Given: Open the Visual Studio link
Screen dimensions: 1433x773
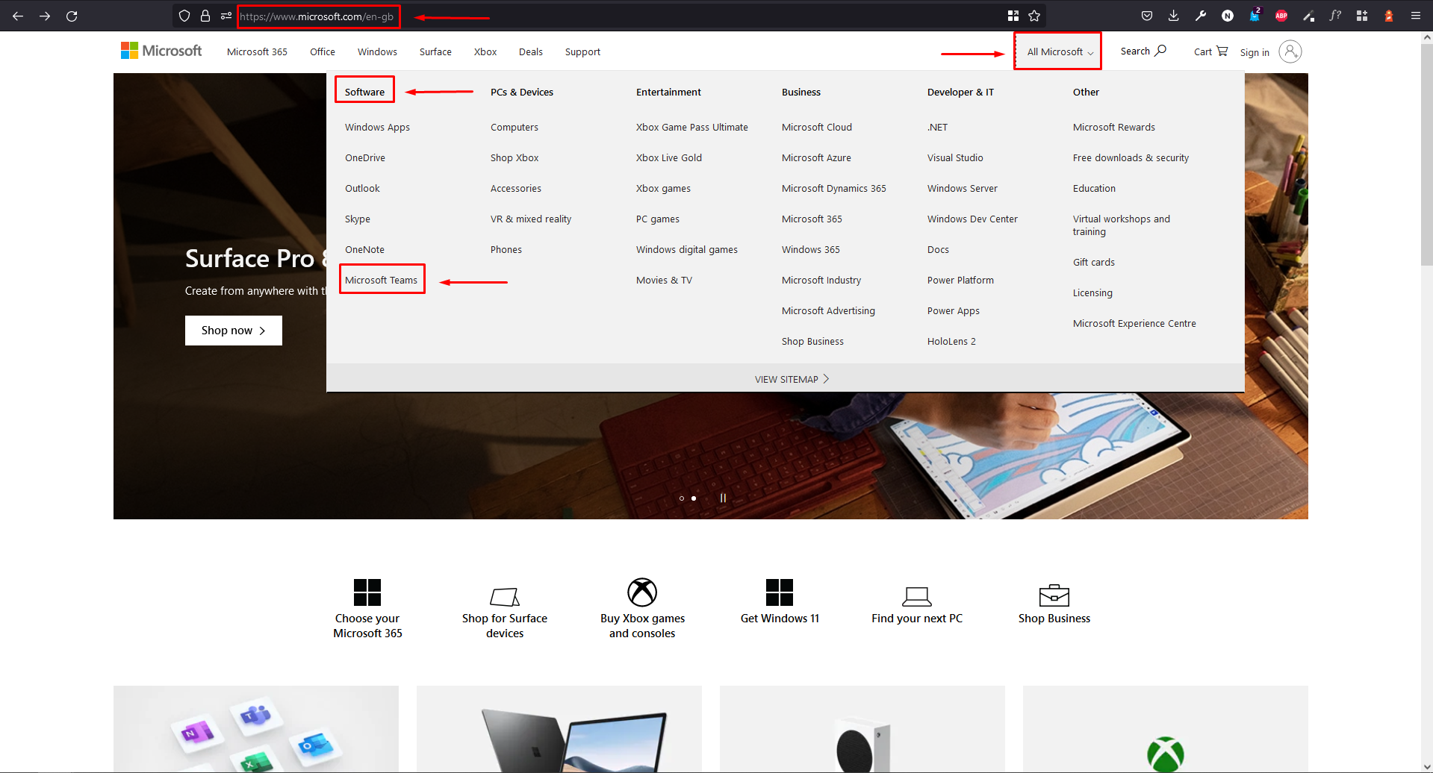Looking at the screenshot, I should [955, 157].
